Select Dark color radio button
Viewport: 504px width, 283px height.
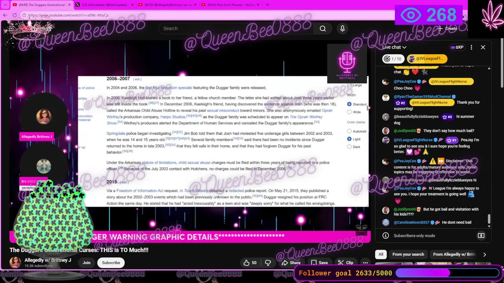[x=349, y=147]
